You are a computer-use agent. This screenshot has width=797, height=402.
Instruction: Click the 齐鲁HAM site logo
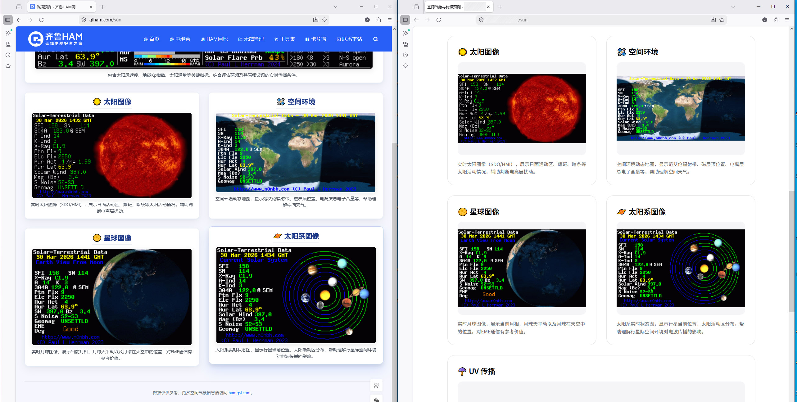tap(56, 39)
